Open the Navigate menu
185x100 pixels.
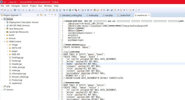click(x=15, y=6)
